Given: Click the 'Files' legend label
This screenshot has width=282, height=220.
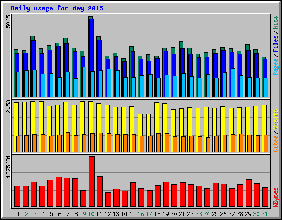Looking at the screenshot, I should coord(276,44).
